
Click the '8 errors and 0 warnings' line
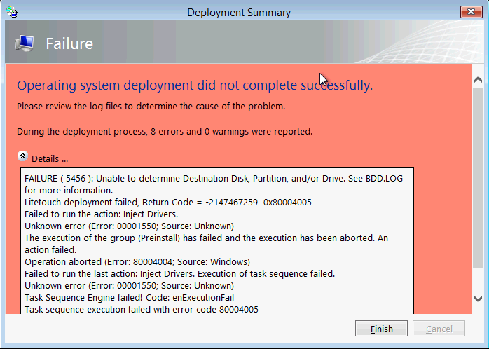click(165, 131)
